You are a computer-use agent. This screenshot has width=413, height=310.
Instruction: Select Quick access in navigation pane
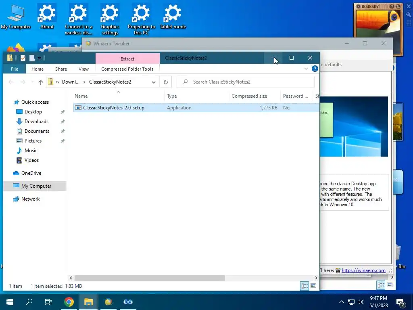[35, 102]
